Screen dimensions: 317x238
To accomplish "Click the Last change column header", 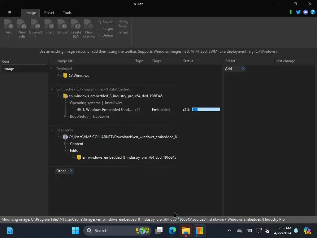I will pos(285,61).
